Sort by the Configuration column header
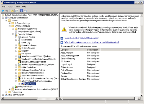This screenshot has height=104, width=144. 93,50
